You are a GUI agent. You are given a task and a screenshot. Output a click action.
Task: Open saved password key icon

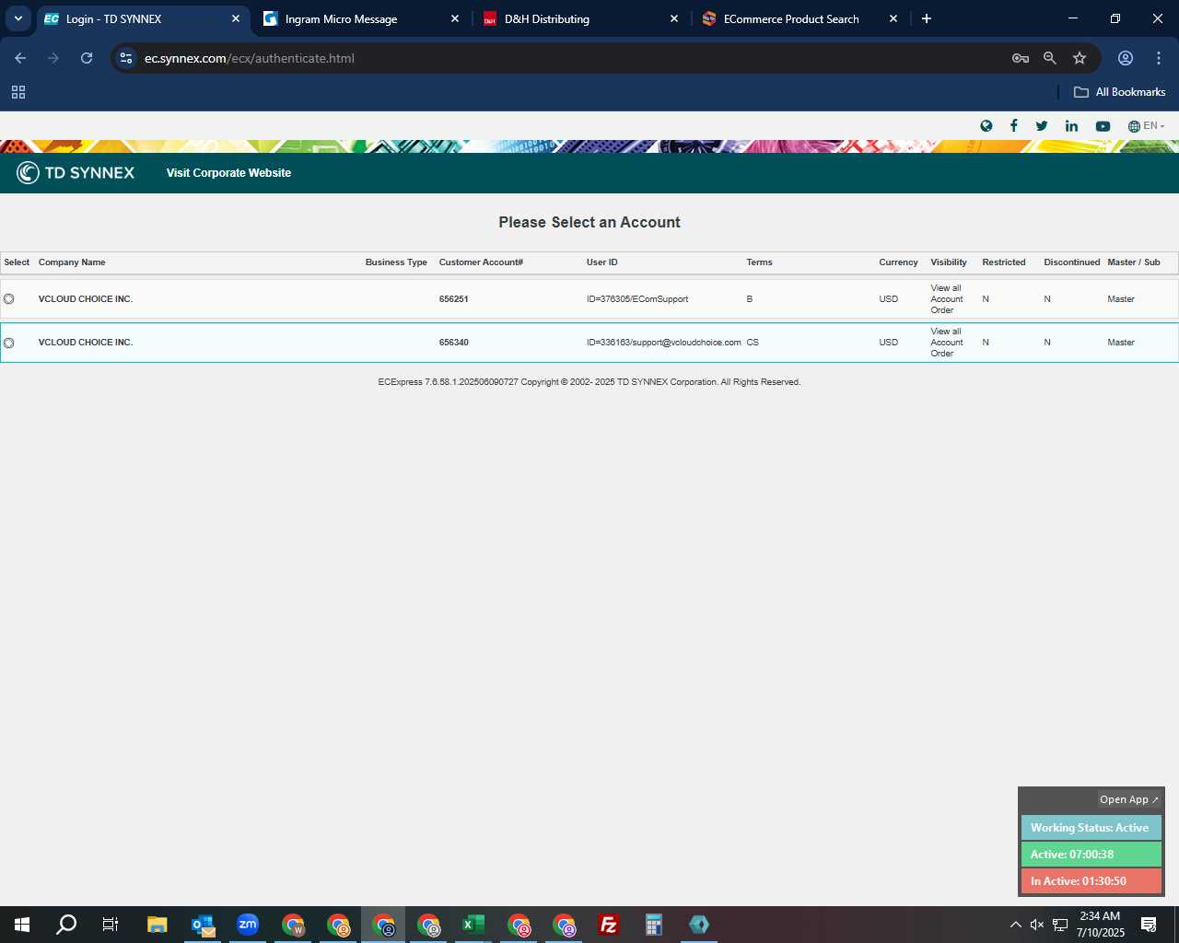click(x=1021, y=58)
